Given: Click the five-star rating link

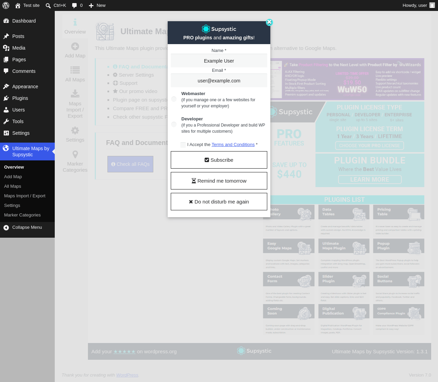Looking at the screenshot, I should point(125,352).
